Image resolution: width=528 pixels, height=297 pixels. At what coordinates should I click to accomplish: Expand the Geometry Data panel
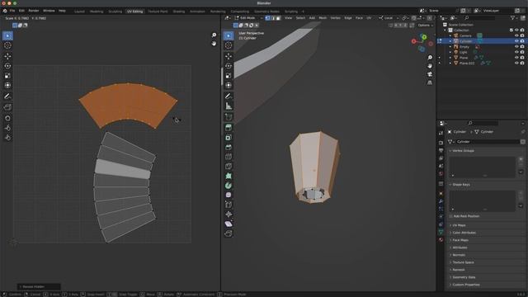pos(463,277)
